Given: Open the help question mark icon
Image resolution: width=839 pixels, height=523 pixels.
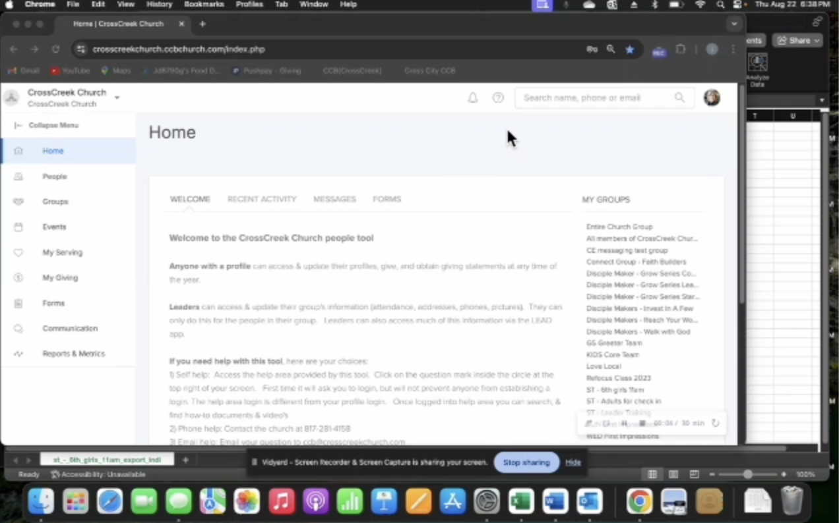Looking at the screenshot, I should click(498, 97).
